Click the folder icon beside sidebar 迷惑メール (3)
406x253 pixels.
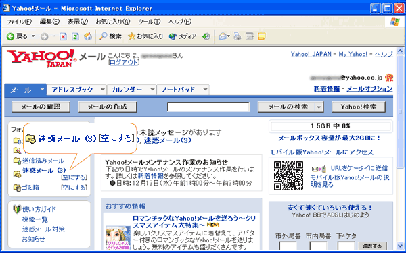(17, 174)
